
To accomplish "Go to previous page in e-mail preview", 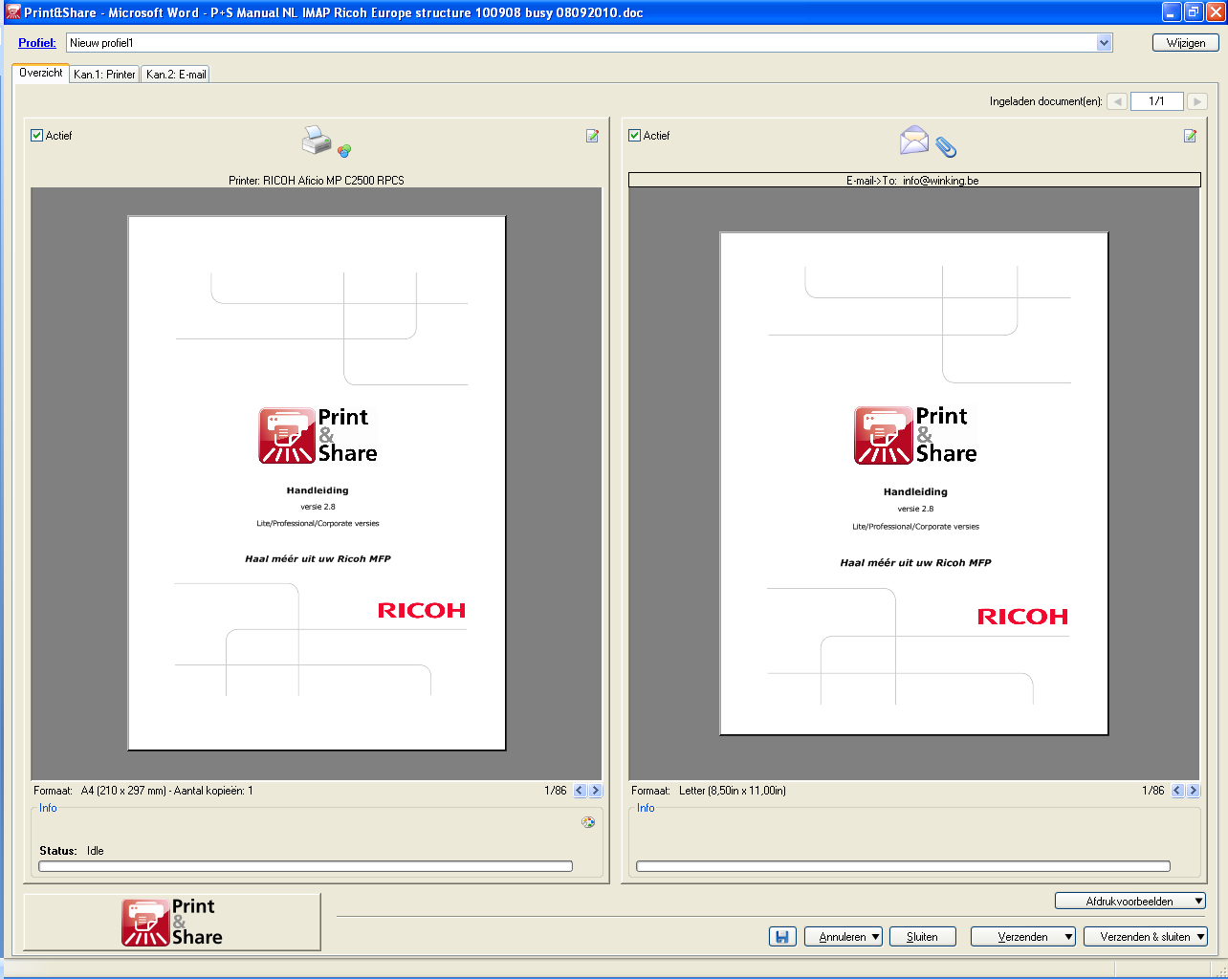I will point(1177,791).
